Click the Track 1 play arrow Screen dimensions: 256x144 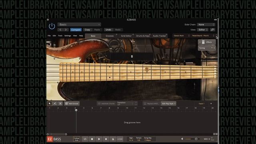(211, 104)
